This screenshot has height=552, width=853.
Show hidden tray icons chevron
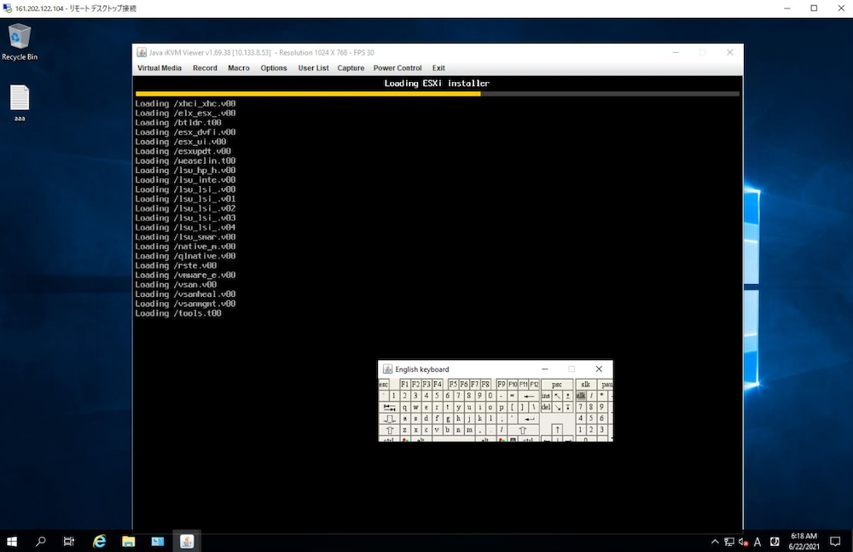[x=715, y=542]
